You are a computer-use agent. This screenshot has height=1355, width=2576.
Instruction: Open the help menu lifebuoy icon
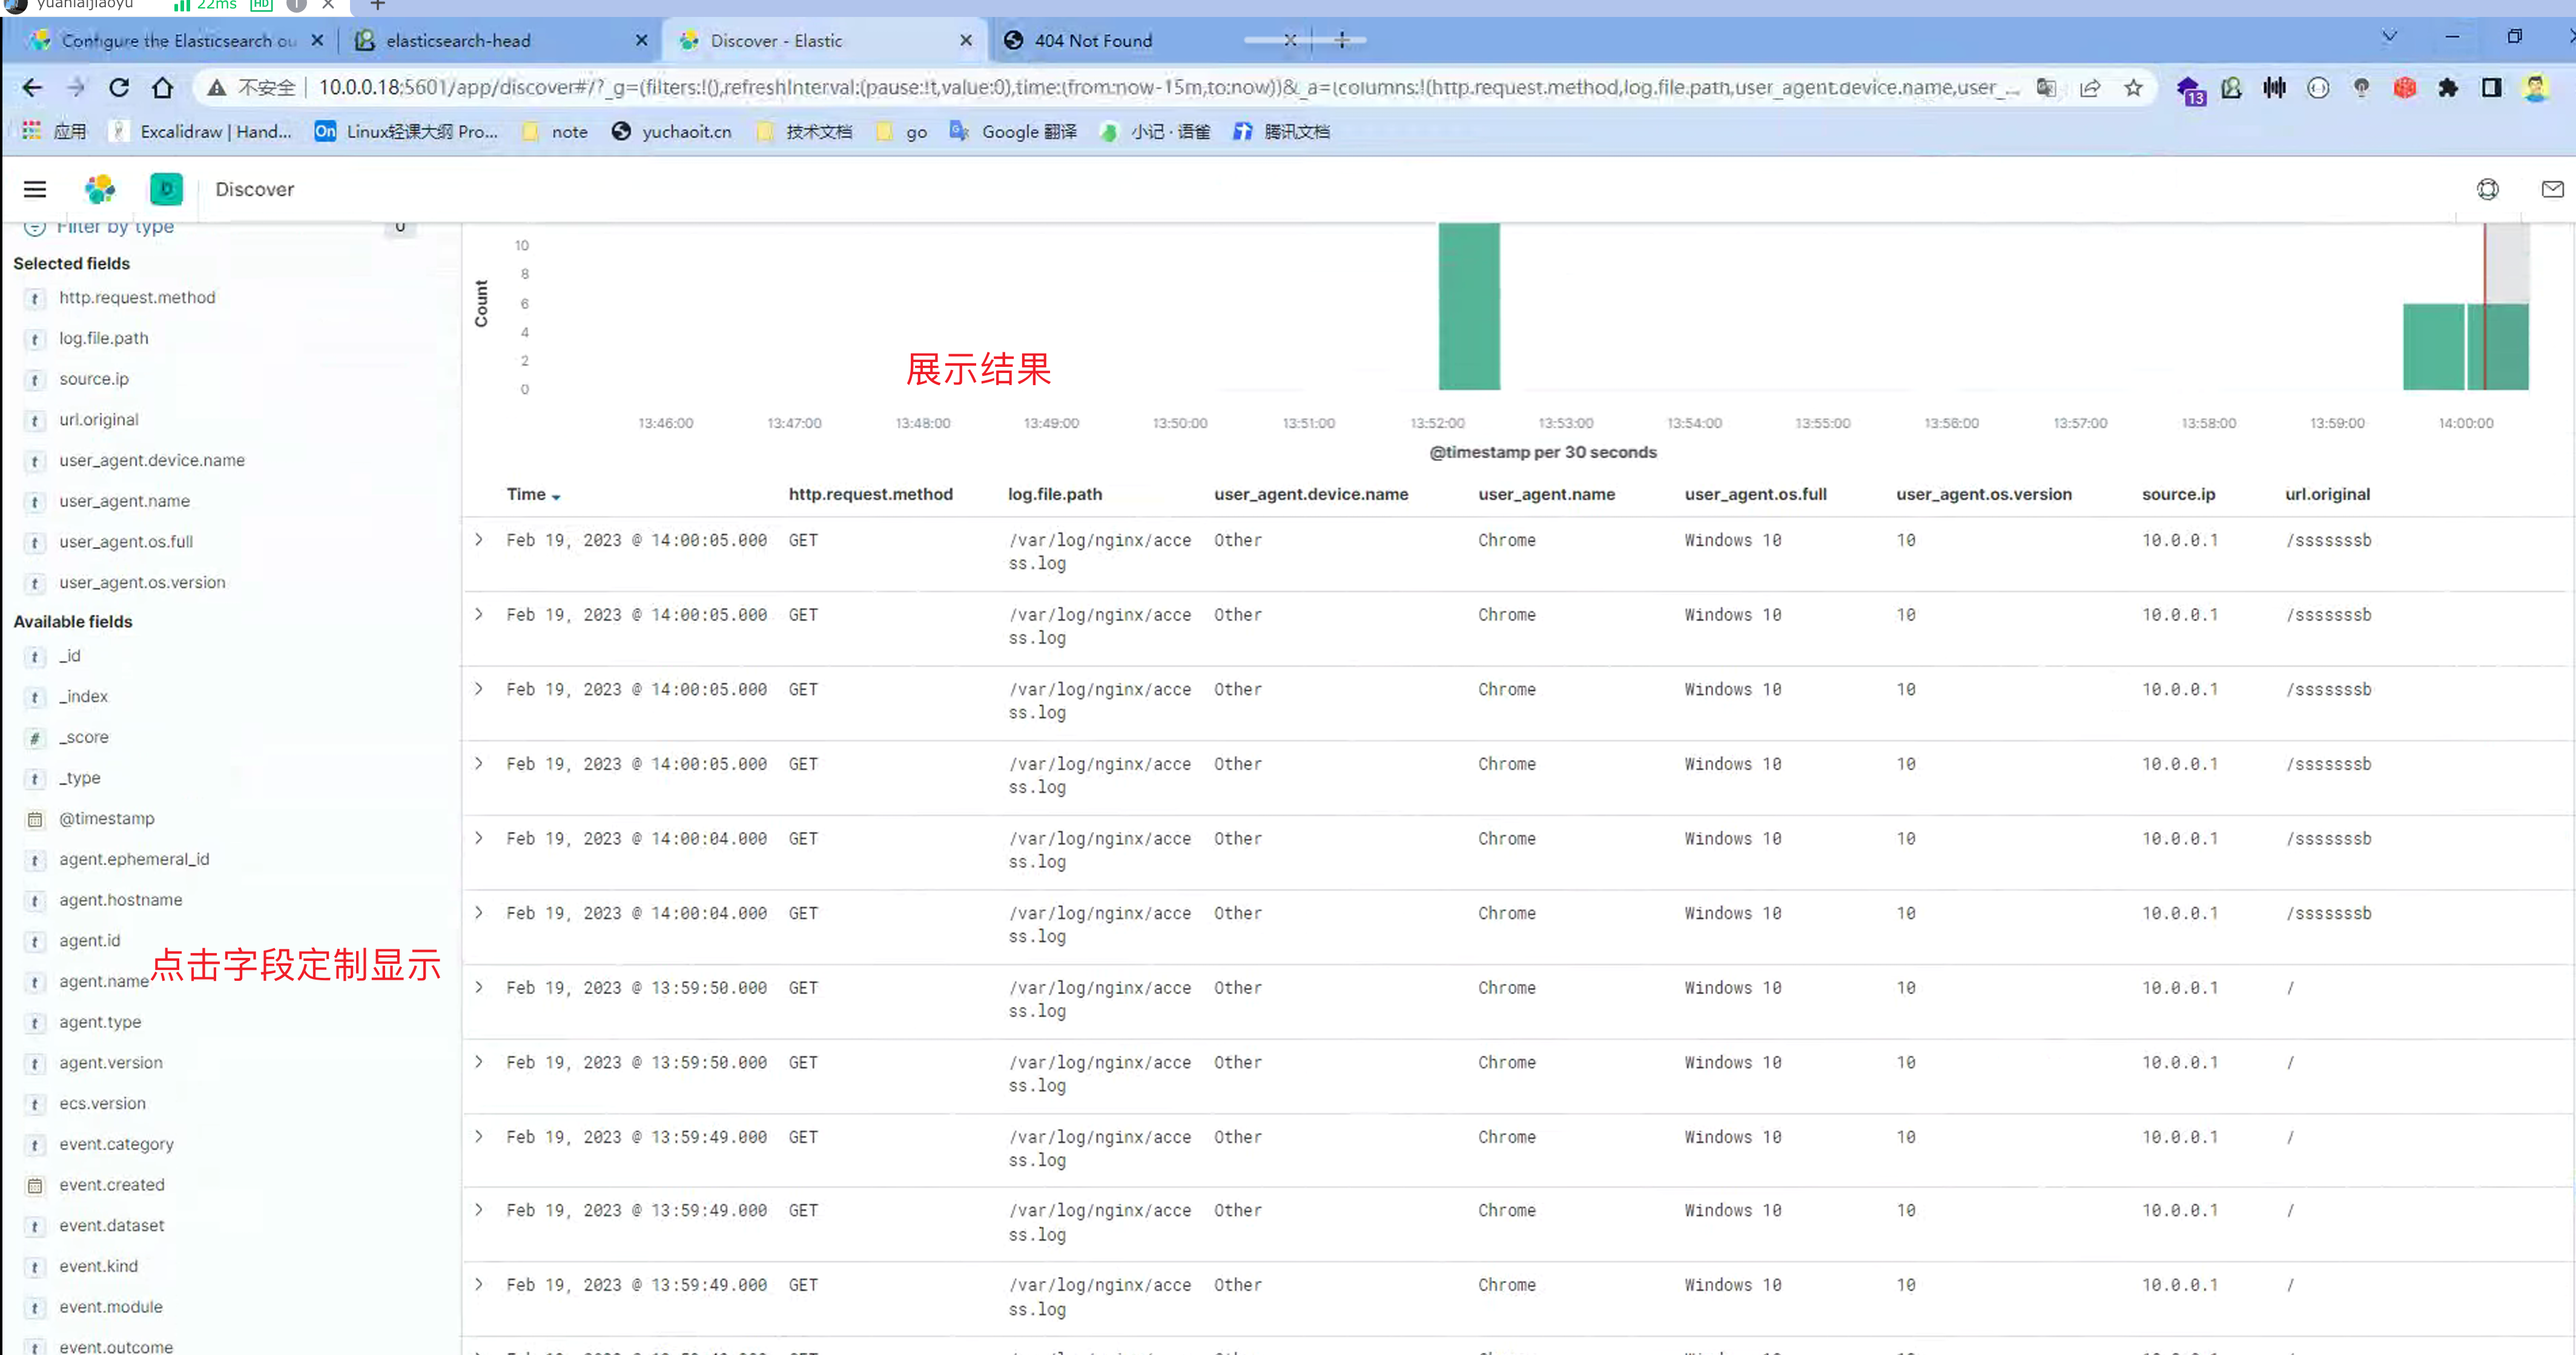(x=2487, y=189)
